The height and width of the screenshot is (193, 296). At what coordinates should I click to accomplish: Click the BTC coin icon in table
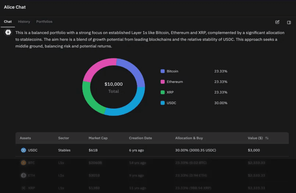coord(24,163)
